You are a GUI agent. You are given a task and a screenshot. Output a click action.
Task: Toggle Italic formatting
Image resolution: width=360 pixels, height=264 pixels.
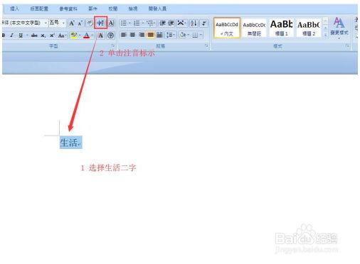[x=11, y=35]
